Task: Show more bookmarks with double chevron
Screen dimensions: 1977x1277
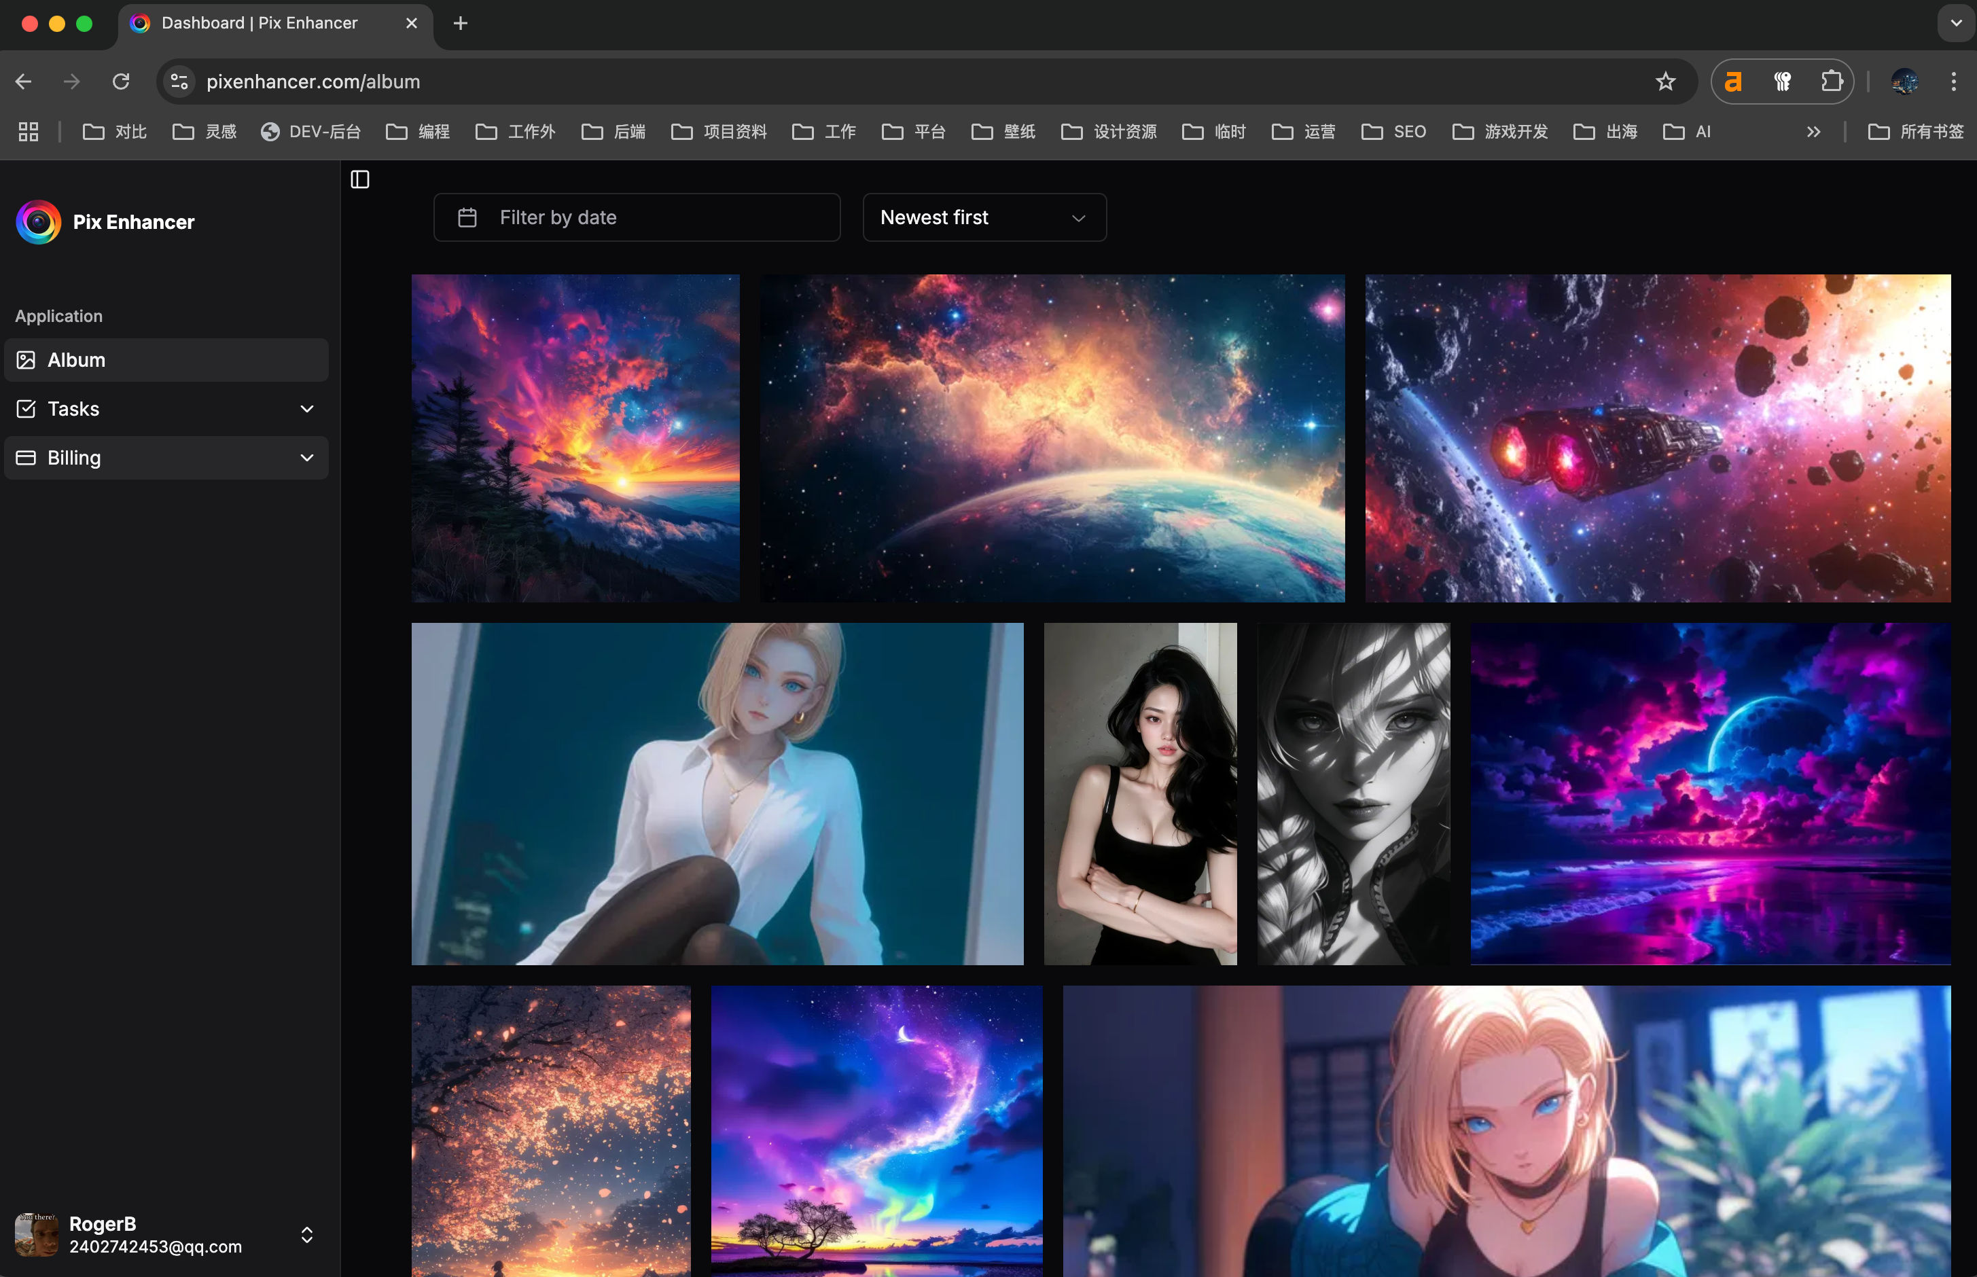Action: point(1814,132)
